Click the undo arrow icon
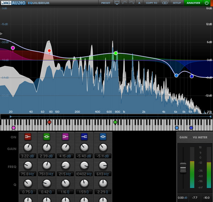Screen dimensions: 213x202 tap(124, 3)
